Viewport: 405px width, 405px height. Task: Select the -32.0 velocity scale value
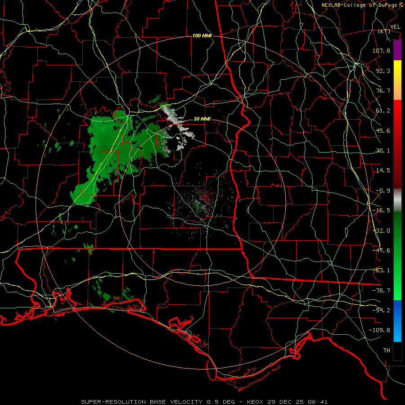[381, 231]
